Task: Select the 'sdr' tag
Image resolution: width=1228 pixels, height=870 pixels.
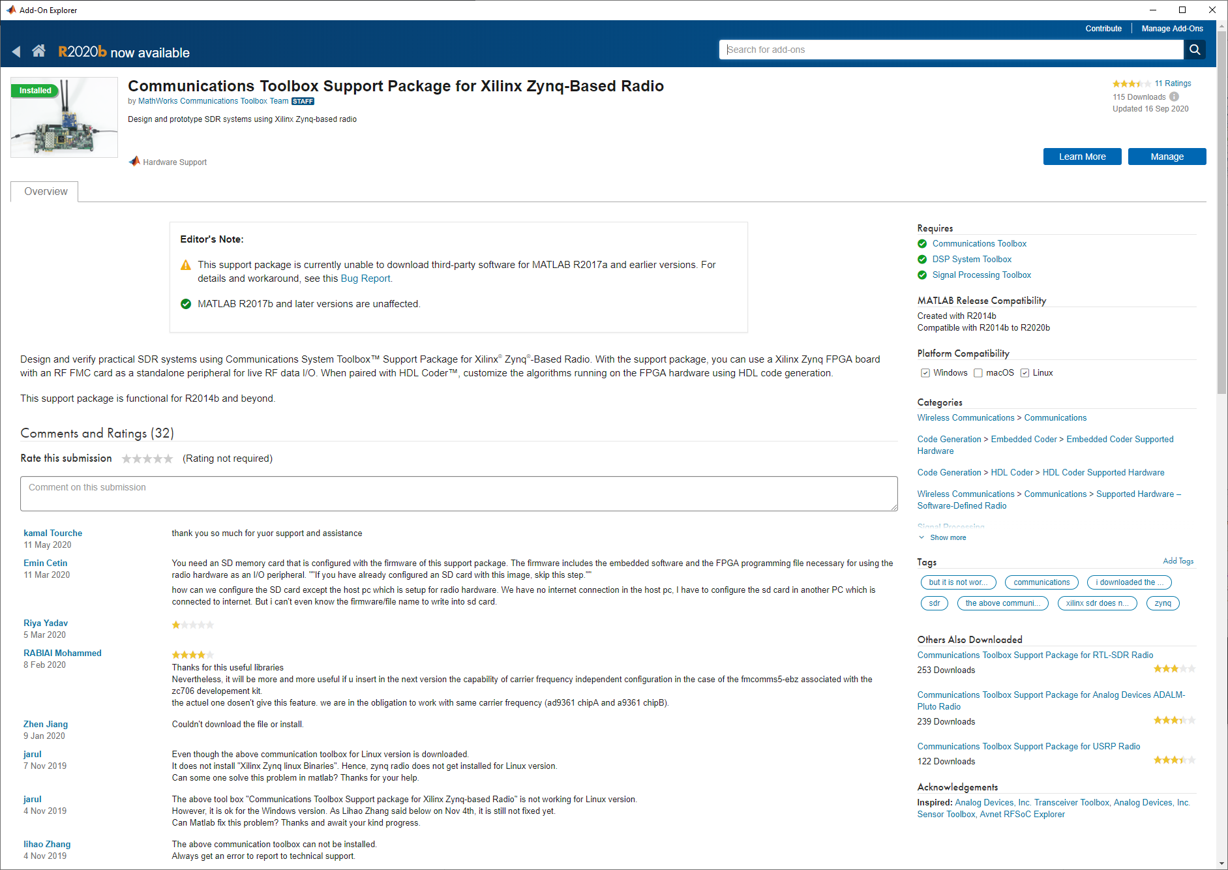Action: [x=935, y=603]
